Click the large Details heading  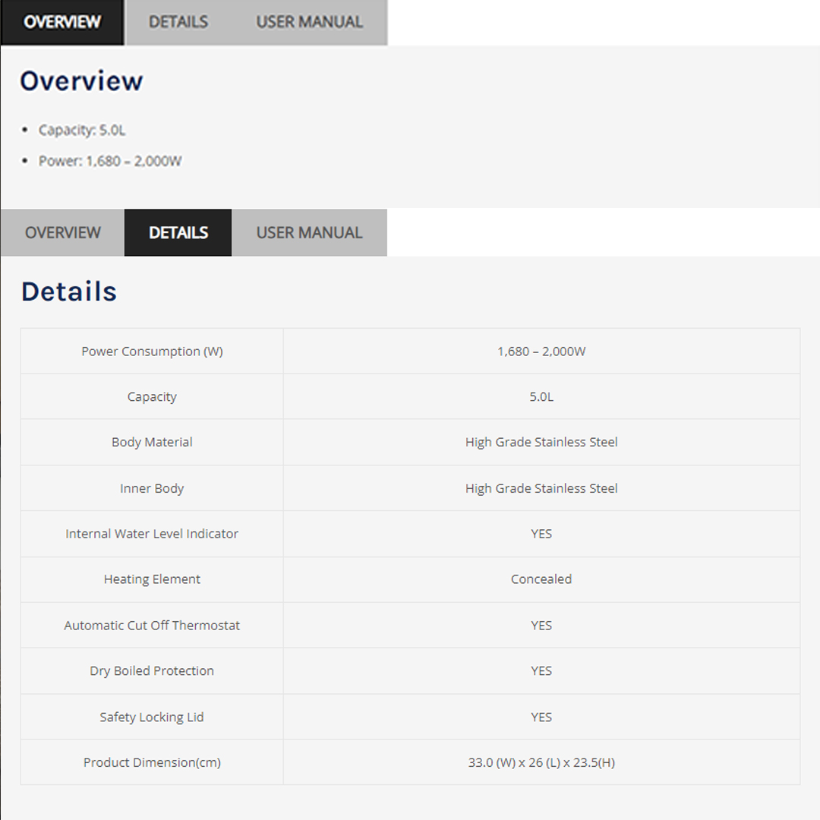[x=69, y=292]
